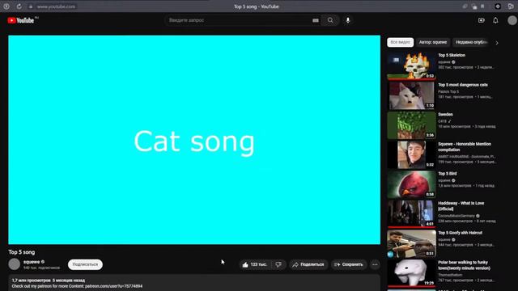
Task: Open Polar bear walking to funky town thumbnail
Action: (x=411, y=273)
